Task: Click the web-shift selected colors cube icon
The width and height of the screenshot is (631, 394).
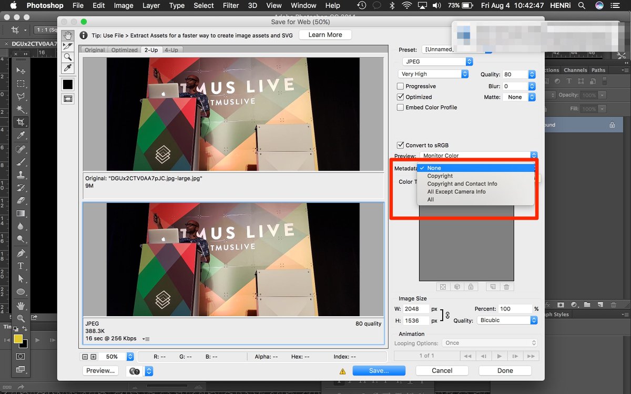Action: tap(456, 286)
